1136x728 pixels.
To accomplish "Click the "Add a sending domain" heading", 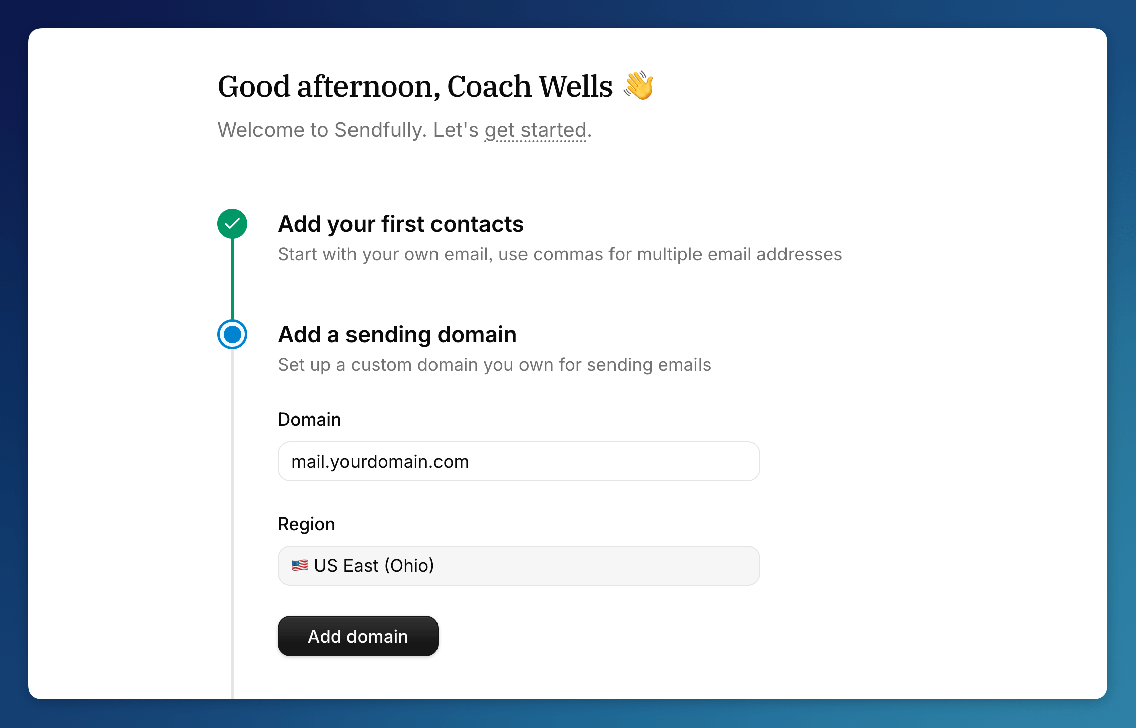I will pyautogui.click(x=397, y=334).
